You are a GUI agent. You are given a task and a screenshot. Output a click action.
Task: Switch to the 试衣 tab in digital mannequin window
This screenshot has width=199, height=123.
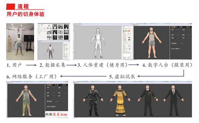pos(188,27)
